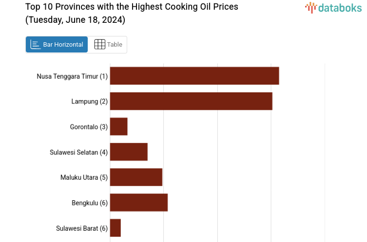
Task: Click the bar chart icon in Bar Horizontal
Action: (36, 45)
